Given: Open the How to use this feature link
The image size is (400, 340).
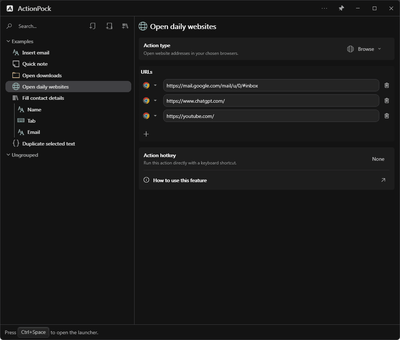Looking at the screenshot, I should pos(267,180).
